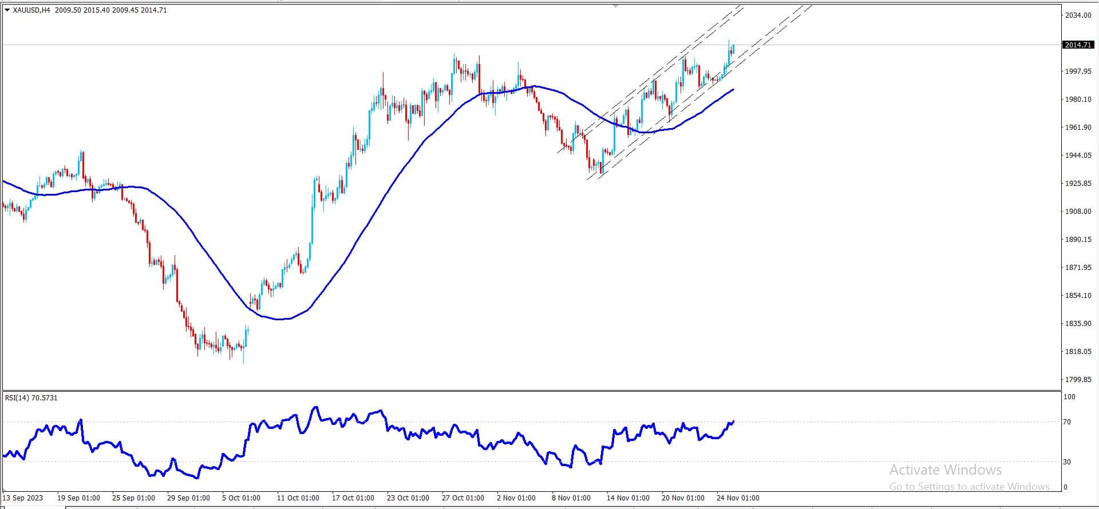Click the 1980.10 price scale label
Image resolution: width=1099 pixels, height=509 pixels.
1078,100
